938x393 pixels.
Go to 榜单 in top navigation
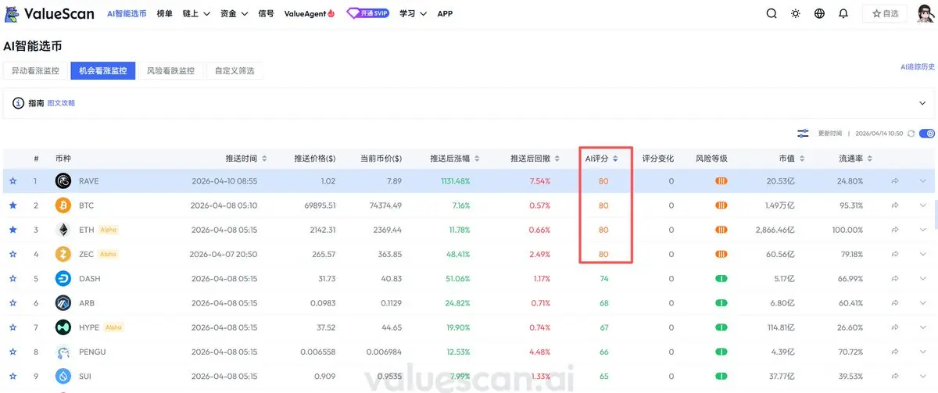[x=164, y=13]
